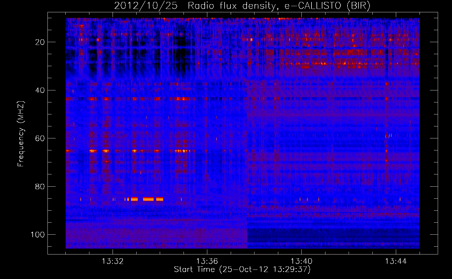The image size is (452, 279).
Task: Click the '13:40' time tick label
Action: pos(301,261)
